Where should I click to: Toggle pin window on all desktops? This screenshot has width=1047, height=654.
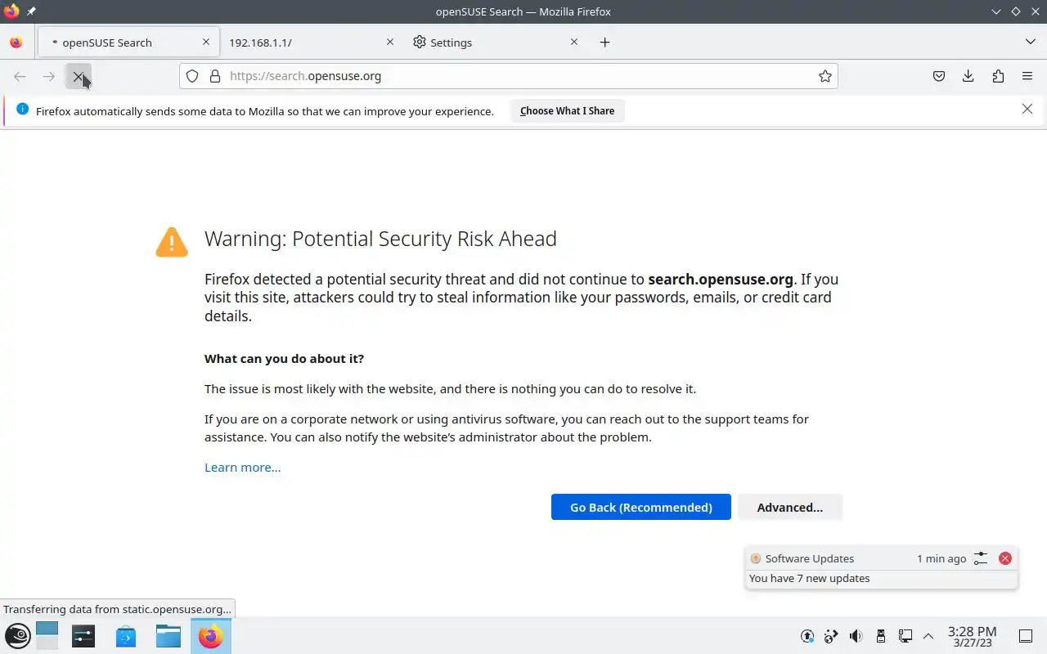[x=32, y=11]
